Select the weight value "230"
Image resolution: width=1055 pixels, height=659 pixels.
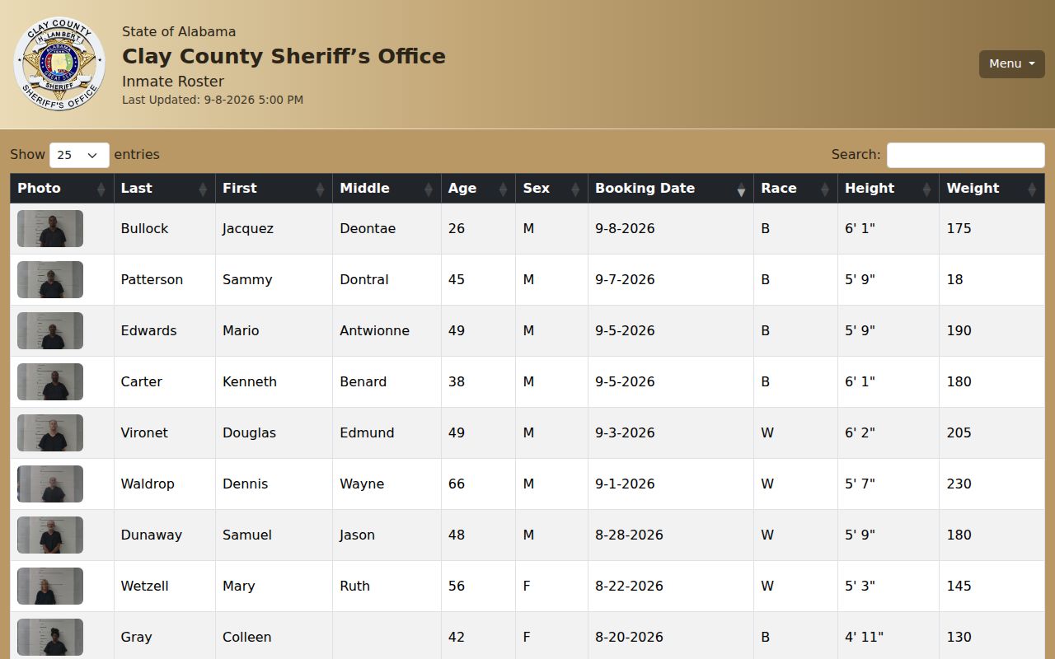click(x=959, y=484)
